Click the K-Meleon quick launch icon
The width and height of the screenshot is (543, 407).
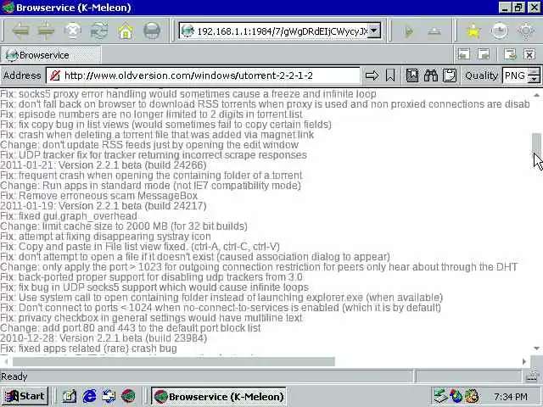tap(128, 396)
